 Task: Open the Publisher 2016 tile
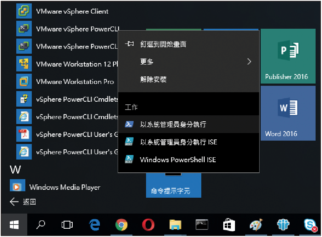tap(288, 56)
